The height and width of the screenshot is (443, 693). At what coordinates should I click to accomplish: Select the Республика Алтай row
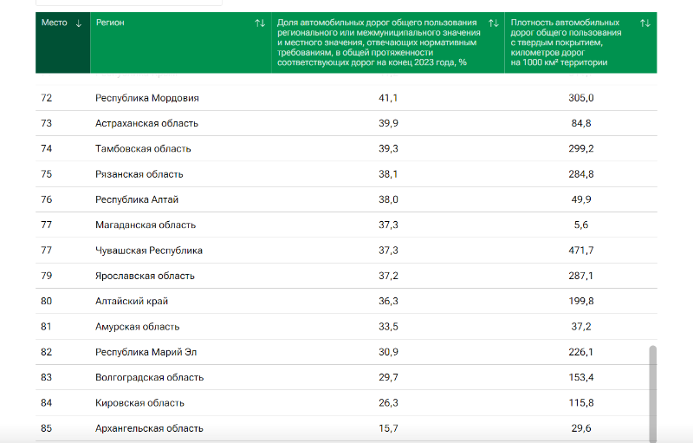click(346, 199)
